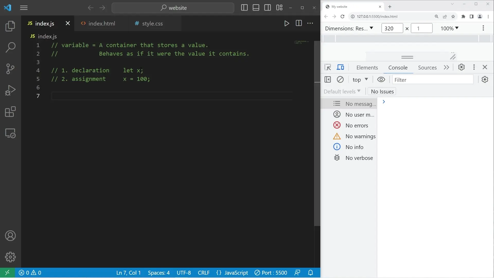Open the Customize Layout menu
The width and height of the screenshot is (494, 278).
pos(279,8)
